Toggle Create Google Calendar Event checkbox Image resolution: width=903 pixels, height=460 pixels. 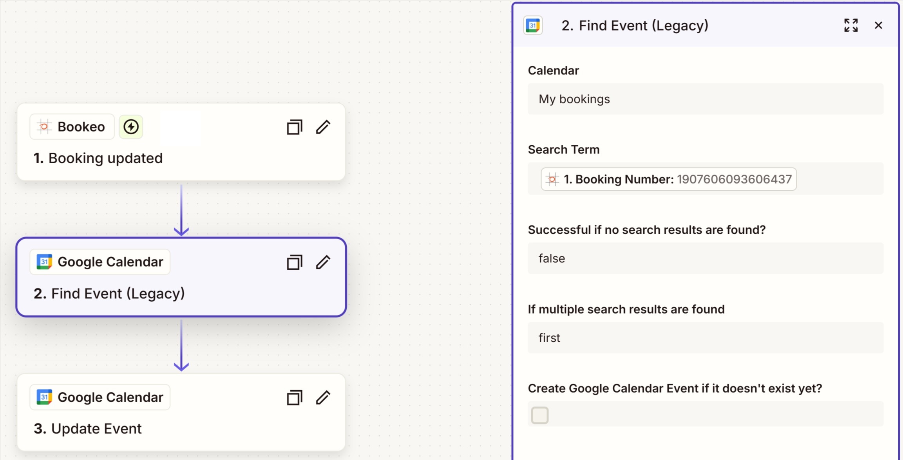[540, 415]
